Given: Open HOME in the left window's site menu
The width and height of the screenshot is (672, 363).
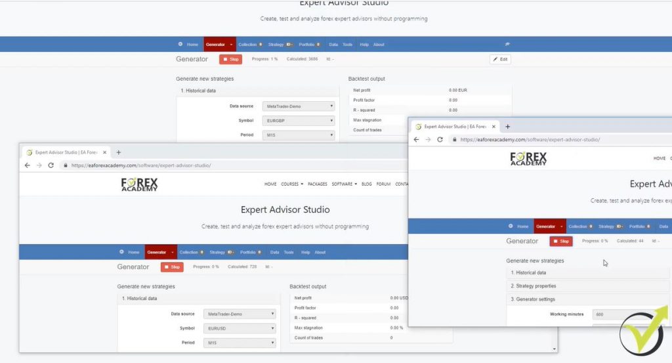Looking at the screenshot, I should tap(270, 184).
